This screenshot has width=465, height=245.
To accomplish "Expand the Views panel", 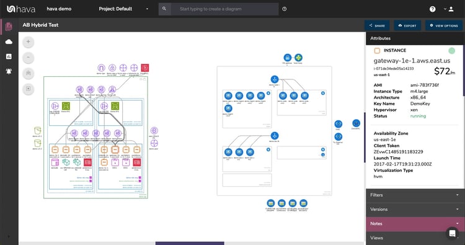I will pyautogui.click(x=415, y=238).
